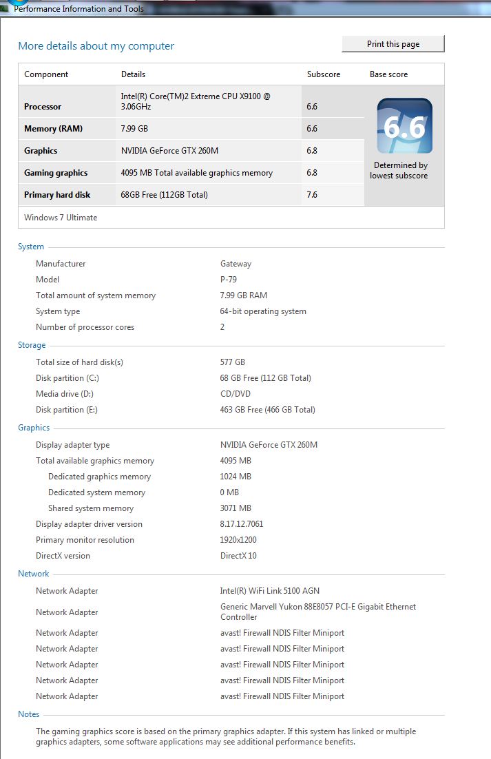Select the 7.99 GB RAM system memory value
Image resolution: width=491 pixels, height=759 pixels.
pos(243,295)
